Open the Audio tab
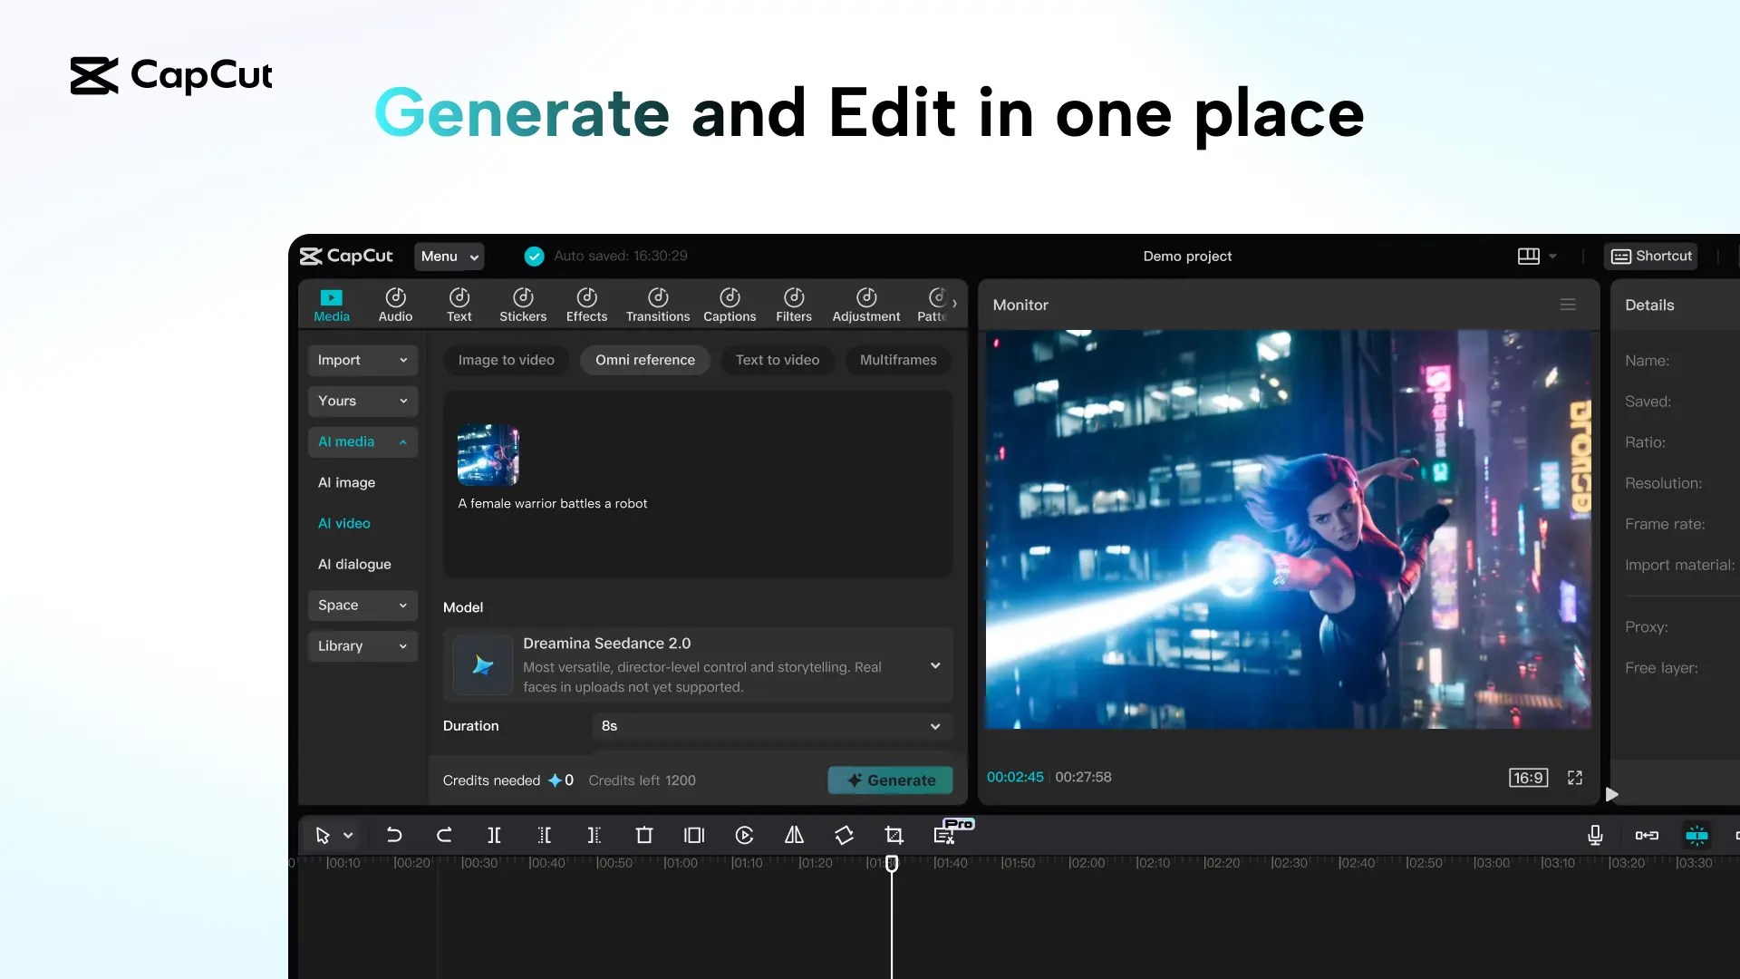 pos(395,304)
